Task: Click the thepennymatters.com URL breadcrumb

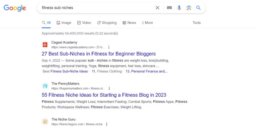Action: pyautogui.click(x=78, y=89)
